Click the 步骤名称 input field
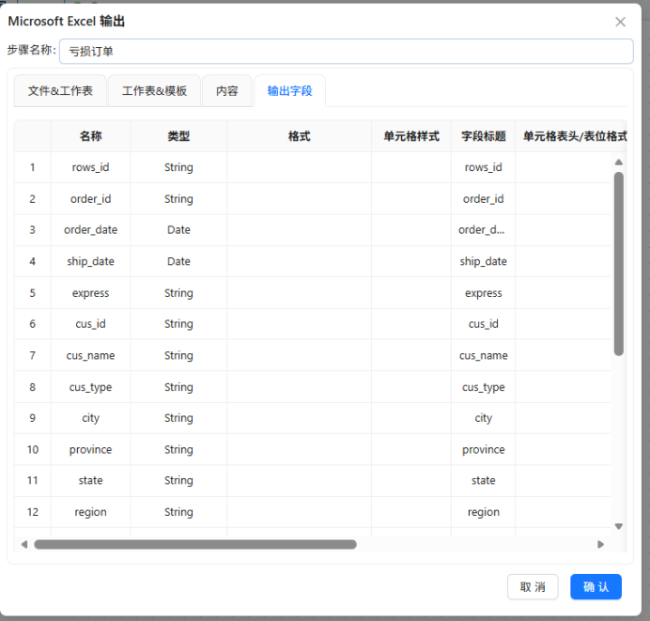 347,52
